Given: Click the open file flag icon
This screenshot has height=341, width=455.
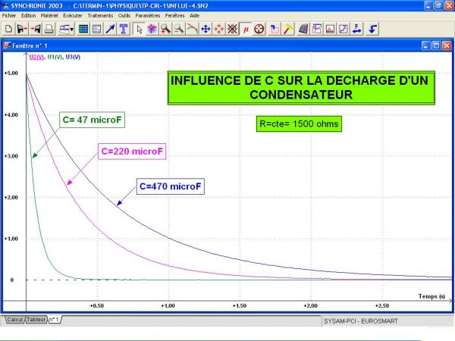Looking at the screenshot, I should coord(22,29).
